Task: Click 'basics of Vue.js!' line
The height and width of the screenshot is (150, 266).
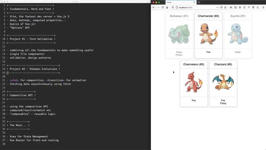Action: 22,24
